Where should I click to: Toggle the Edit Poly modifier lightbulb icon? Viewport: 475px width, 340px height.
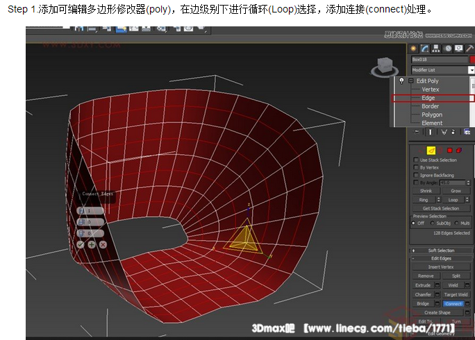pos(401,81)
